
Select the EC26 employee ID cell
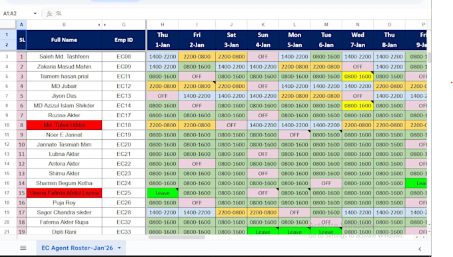pos(124,202)
